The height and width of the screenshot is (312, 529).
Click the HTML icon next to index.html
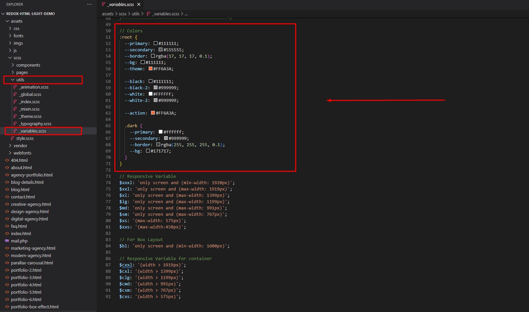point(7,233)
